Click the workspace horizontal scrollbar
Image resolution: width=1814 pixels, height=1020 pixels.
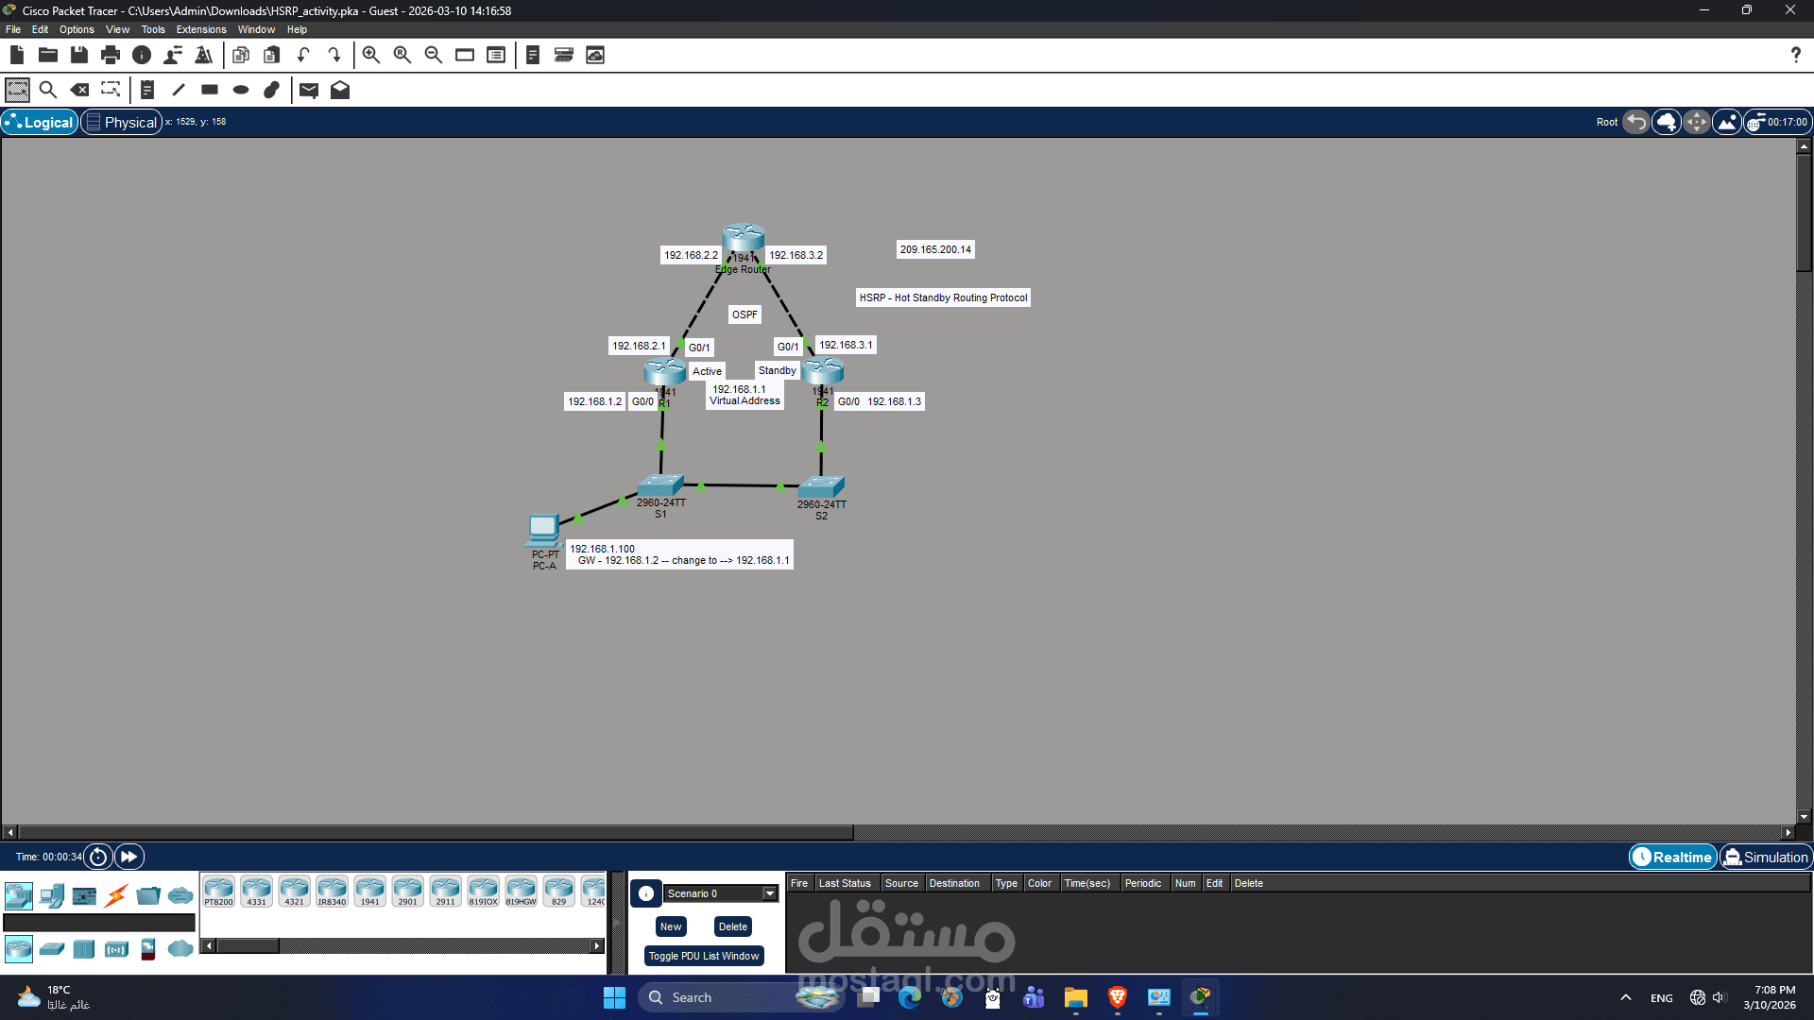[436, 832]
